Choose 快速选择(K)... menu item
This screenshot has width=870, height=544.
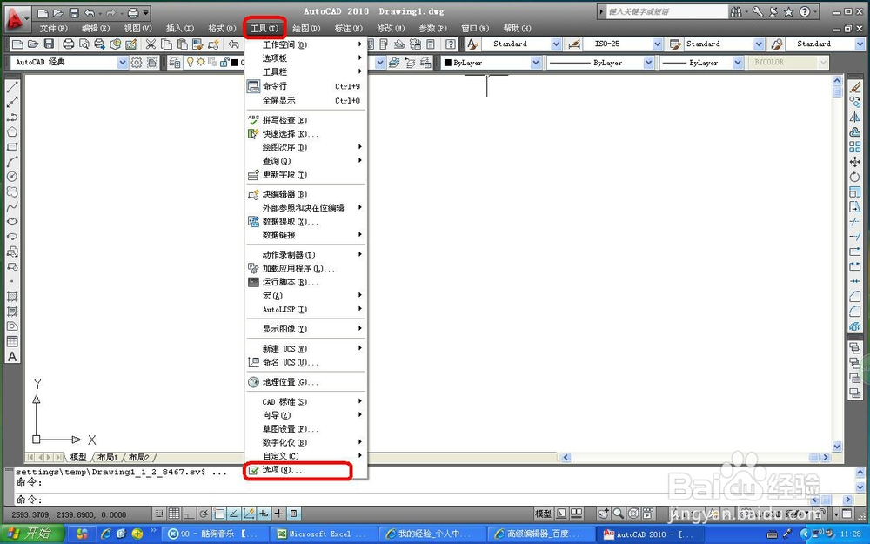point(305,134)
